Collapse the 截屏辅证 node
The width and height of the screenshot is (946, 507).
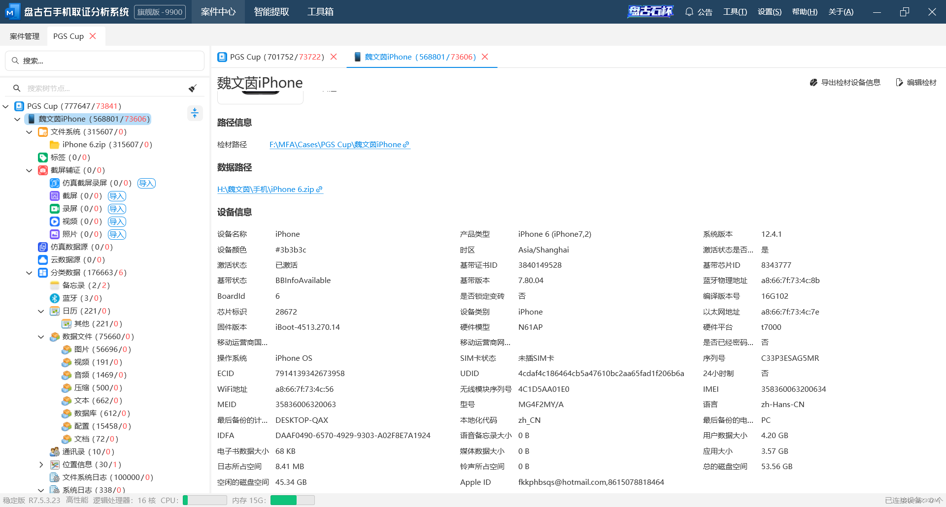(x=30, y=170)
